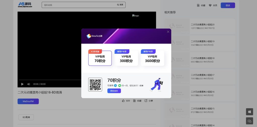This screenshot has height=127, width=257.
Task: Click the 00:00 / 00:00 time display
Action: pyautogui.click(x=39, y=84)
